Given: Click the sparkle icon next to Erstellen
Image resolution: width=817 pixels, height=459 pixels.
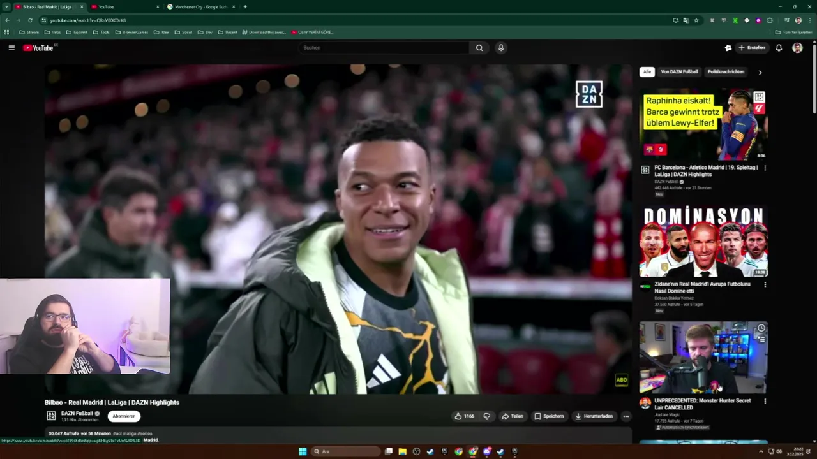Looking at the screenshot, I should coord(728,48).
